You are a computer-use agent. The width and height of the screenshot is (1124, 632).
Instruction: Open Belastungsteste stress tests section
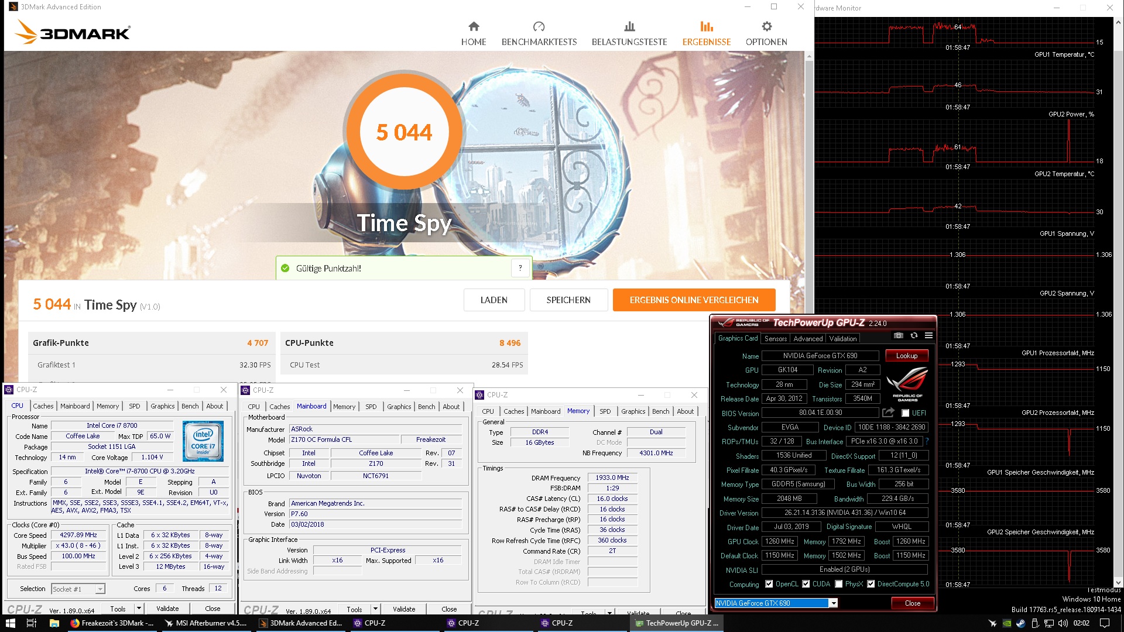click(x=629, y=33)
